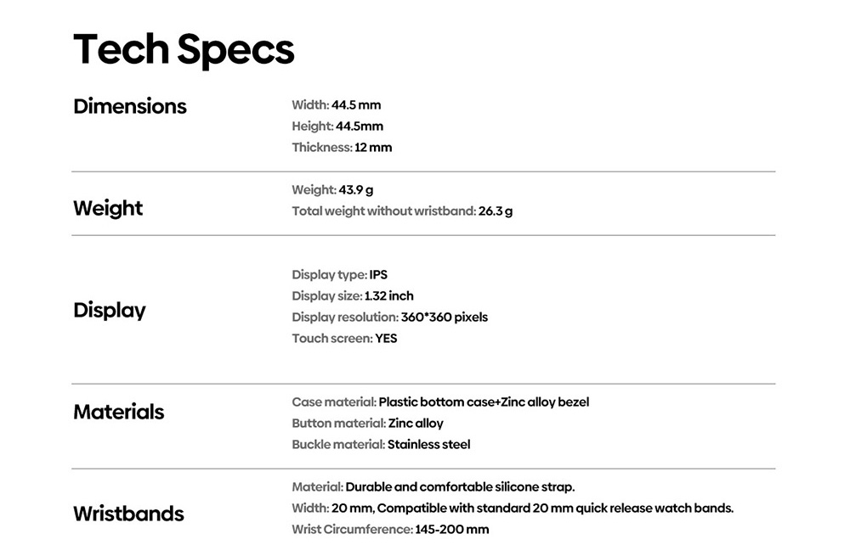
Task: Click the Height 44.5mm spec line
Action: coord(337,126)
